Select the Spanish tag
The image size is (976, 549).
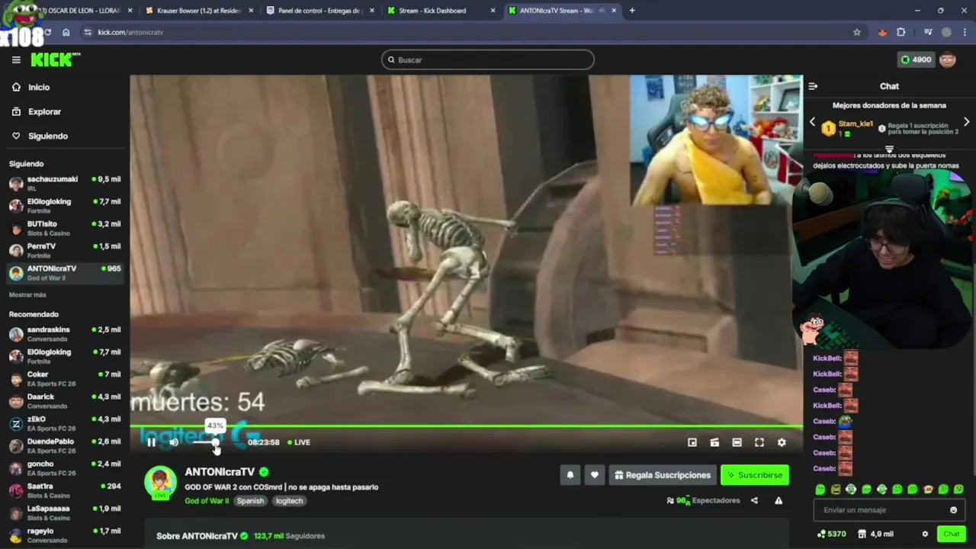tap(250, 501)
